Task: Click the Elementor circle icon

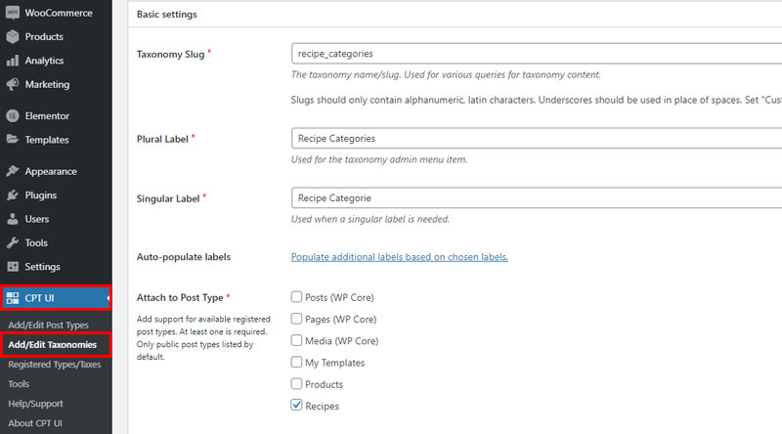Action: (x=13, y=115)
